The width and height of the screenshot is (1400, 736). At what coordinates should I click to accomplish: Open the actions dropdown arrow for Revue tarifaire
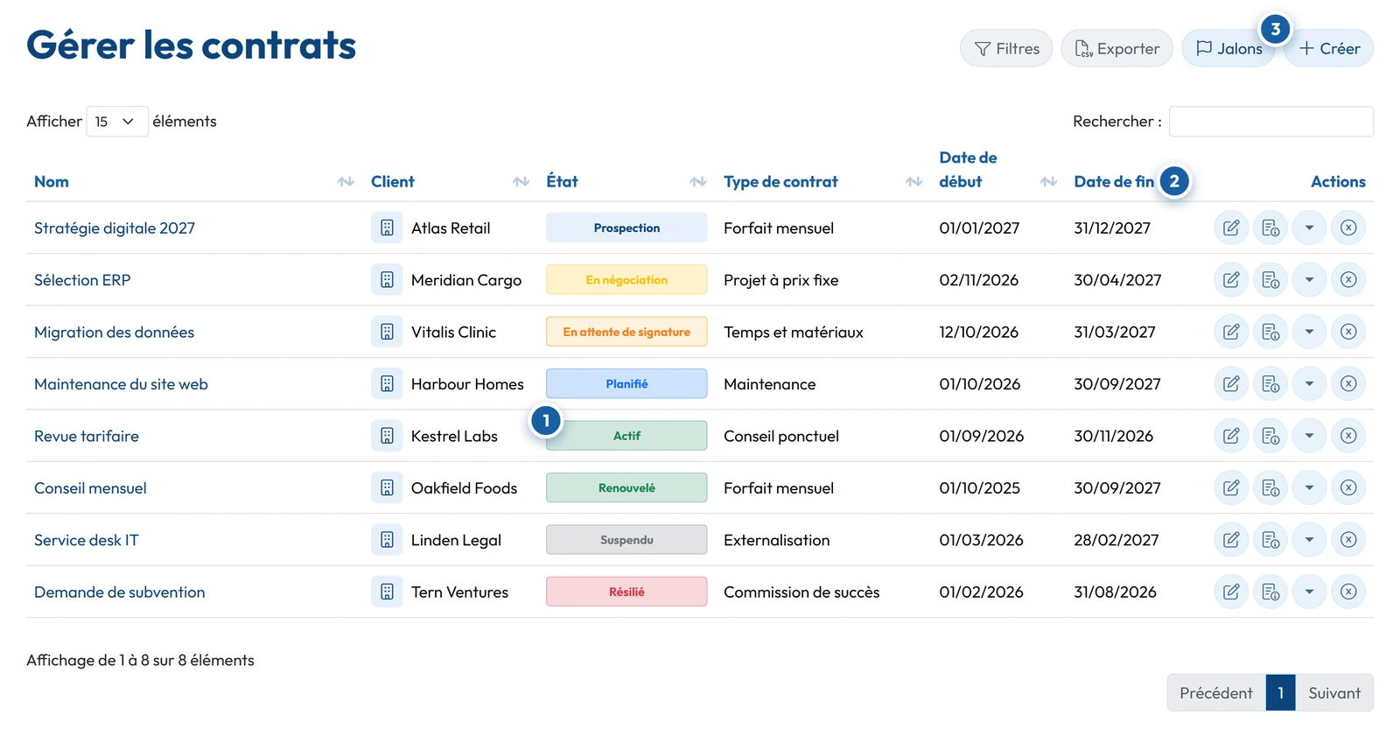pyautogui.click(x=1310, y=436)
